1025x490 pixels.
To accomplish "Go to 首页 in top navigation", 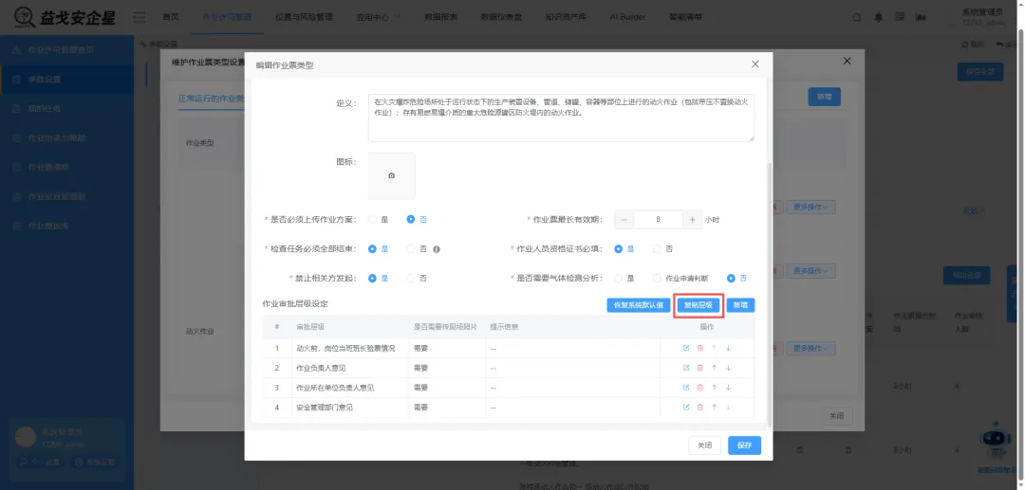I will [171, 18].
